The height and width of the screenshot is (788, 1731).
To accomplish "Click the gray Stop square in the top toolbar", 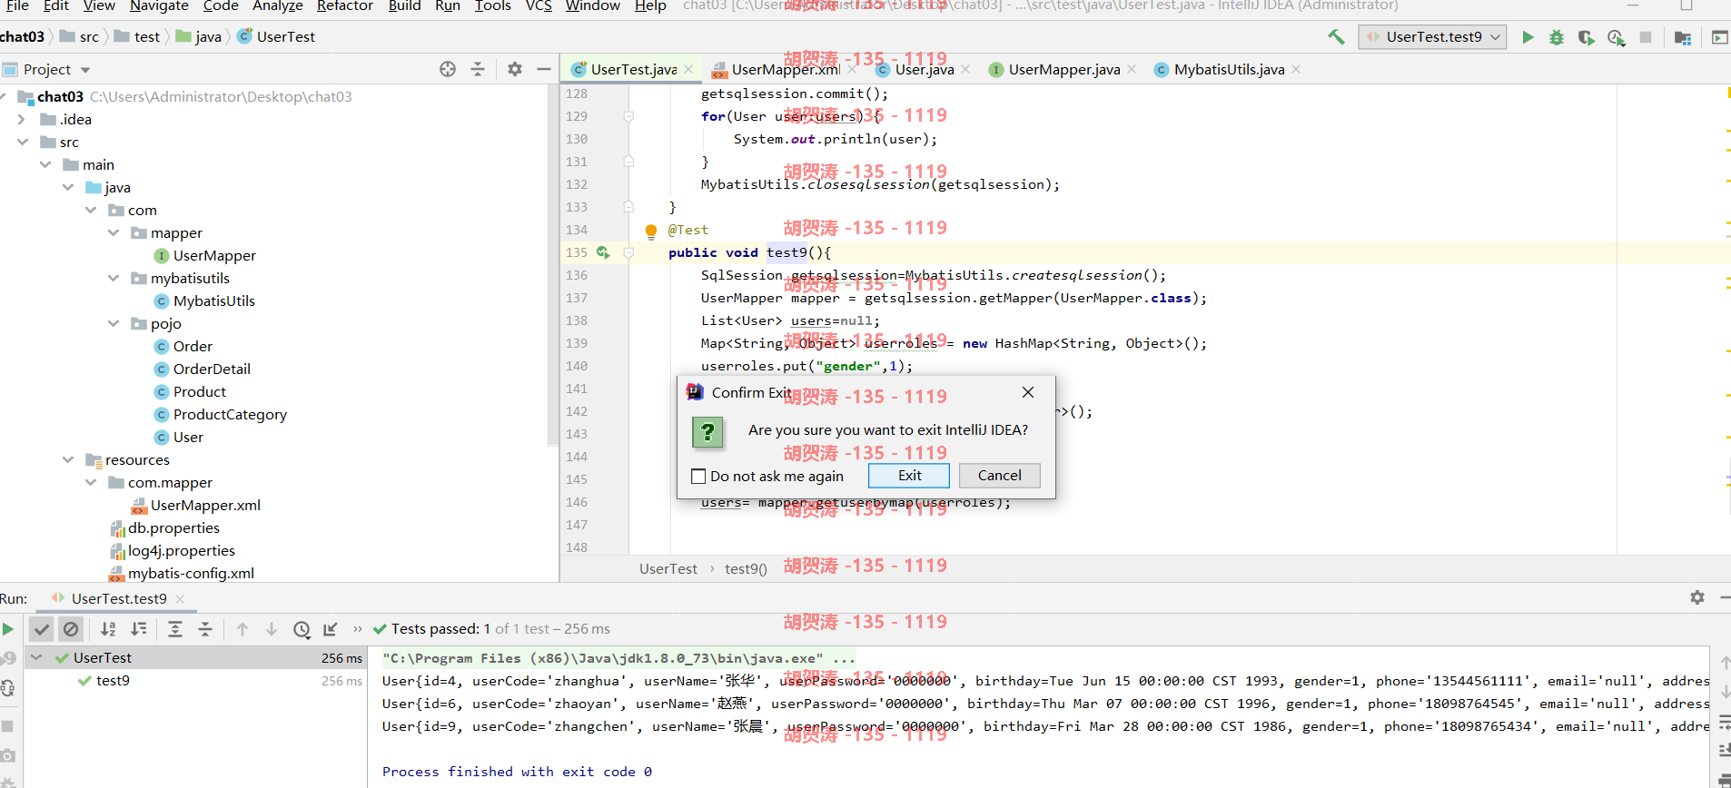I will pos(1646,37).
